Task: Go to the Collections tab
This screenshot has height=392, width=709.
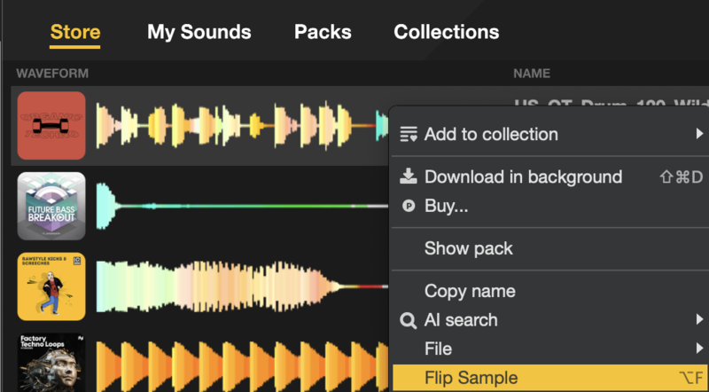Action: pos(446,33)
